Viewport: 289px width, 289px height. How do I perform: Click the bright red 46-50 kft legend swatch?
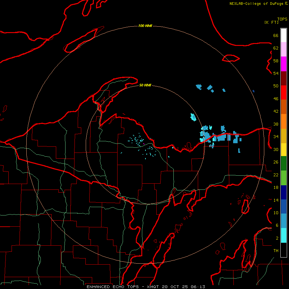[x=284, y=92]
